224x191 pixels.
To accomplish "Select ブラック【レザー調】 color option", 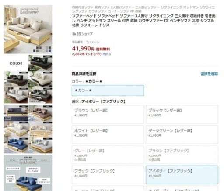I will 182,114.
